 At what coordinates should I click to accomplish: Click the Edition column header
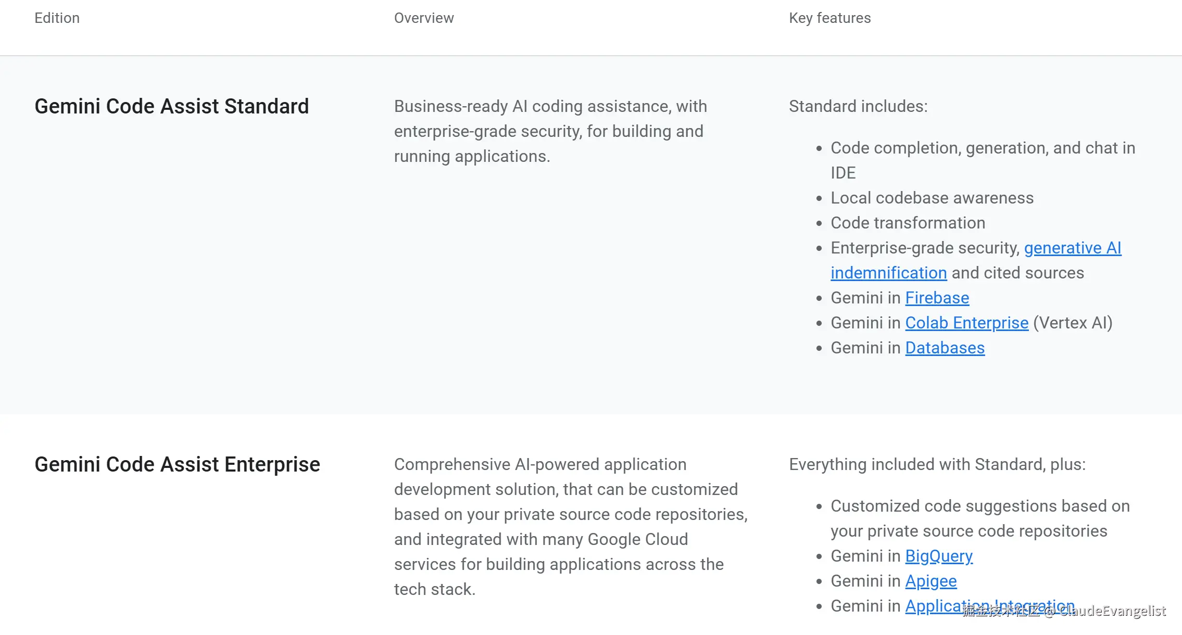point(57,18)
